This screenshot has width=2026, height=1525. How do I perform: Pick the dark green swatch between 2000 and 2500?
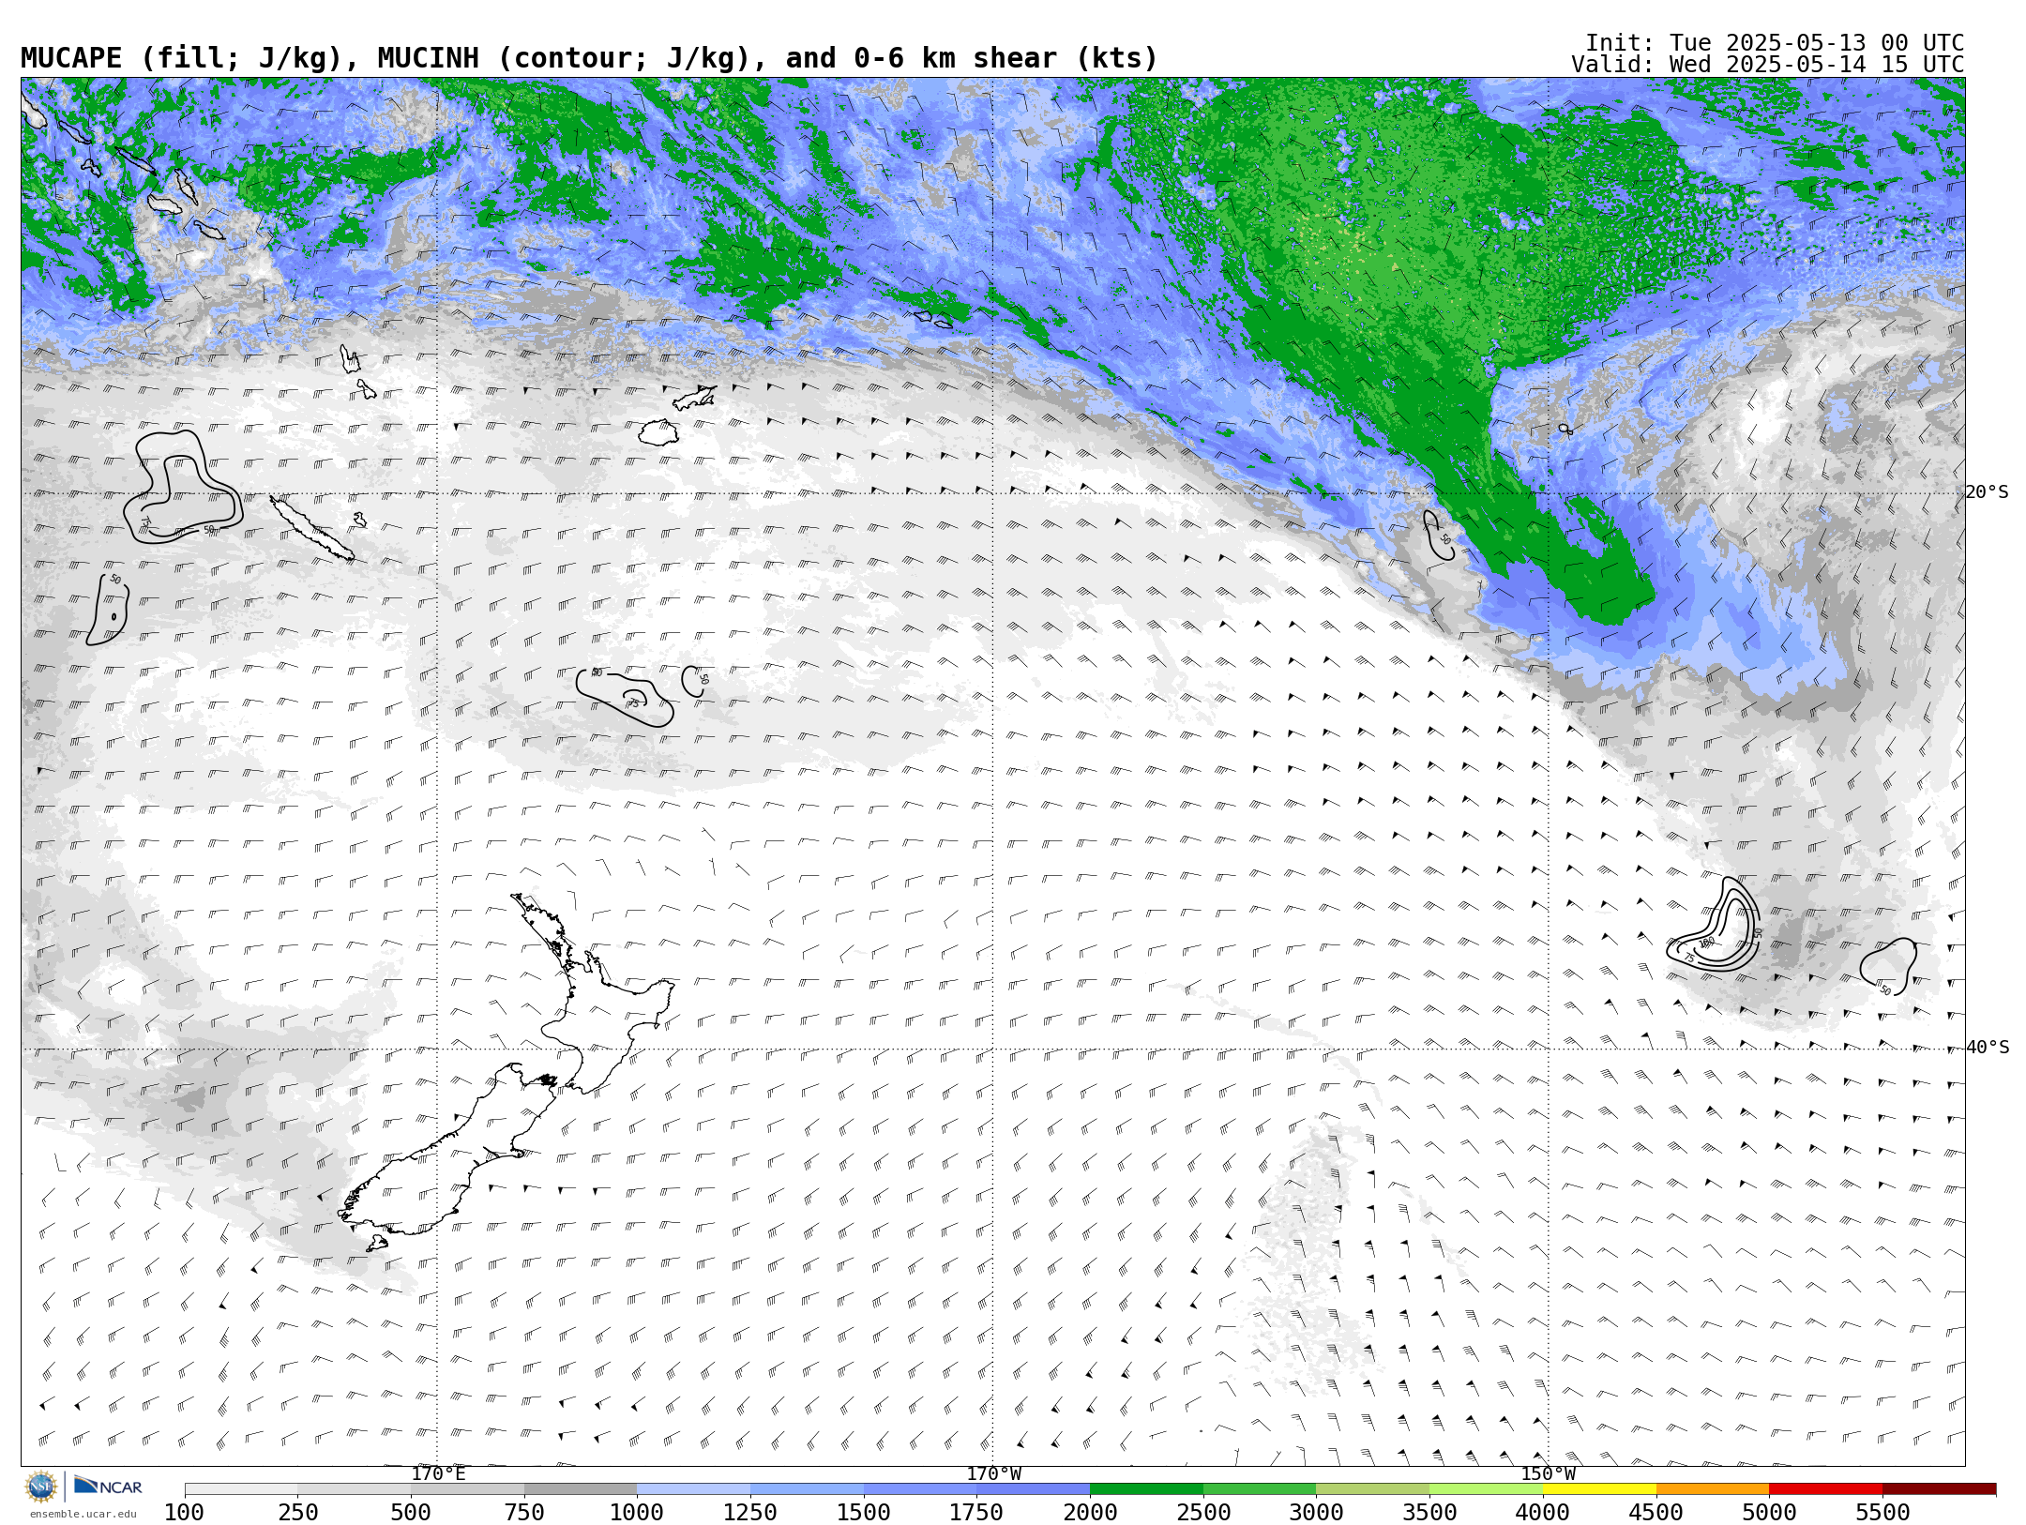click(1147, 1489)
